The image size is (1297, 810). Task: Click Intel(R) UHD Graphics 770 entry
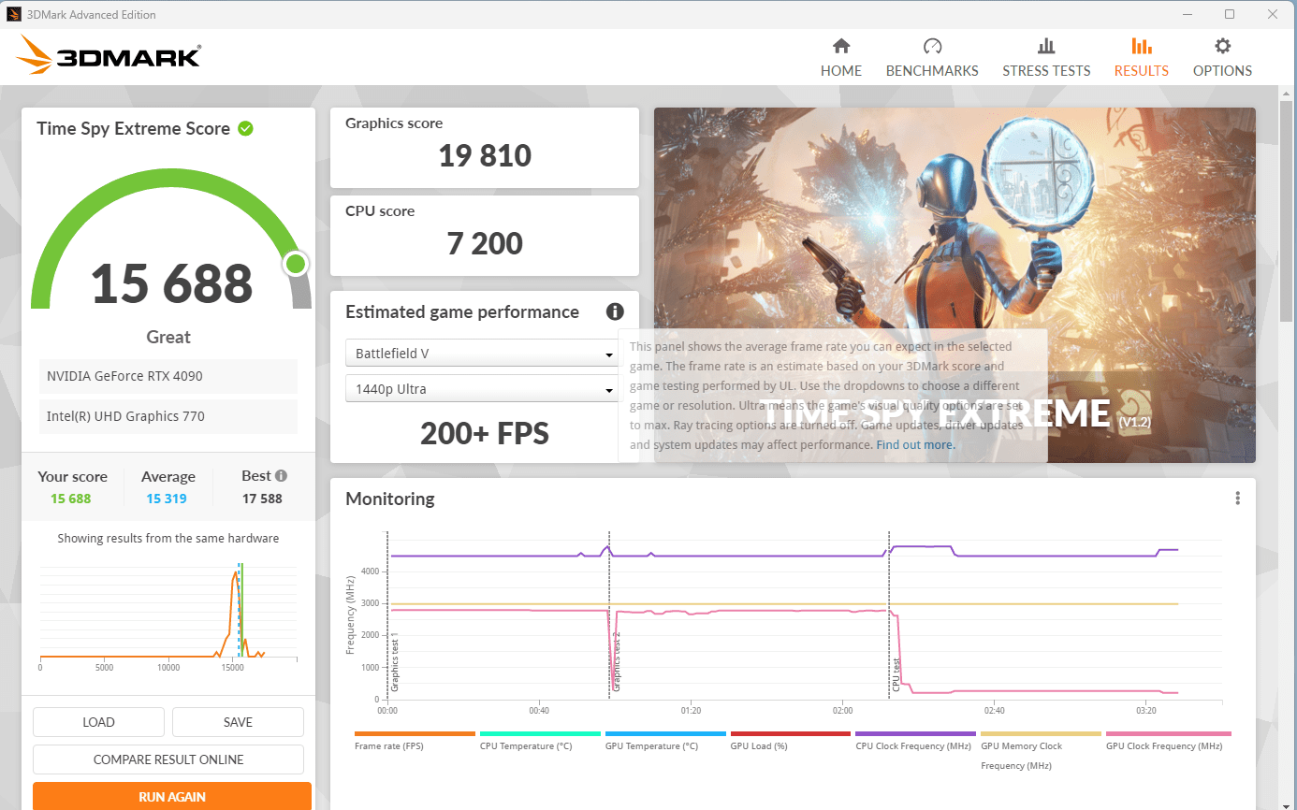(x=168, y=416)
